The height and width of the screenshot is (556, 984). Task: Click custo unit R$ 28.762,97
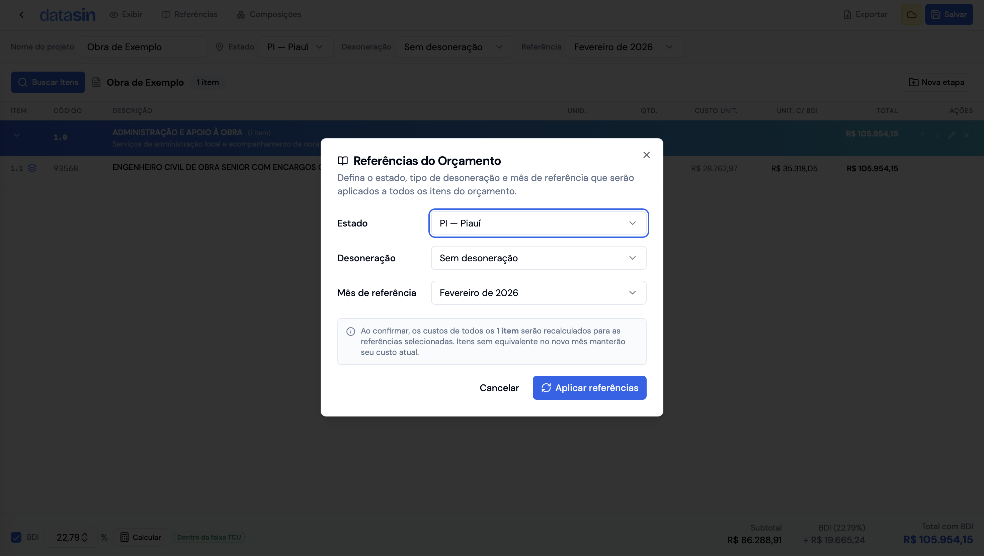[714, 168]
